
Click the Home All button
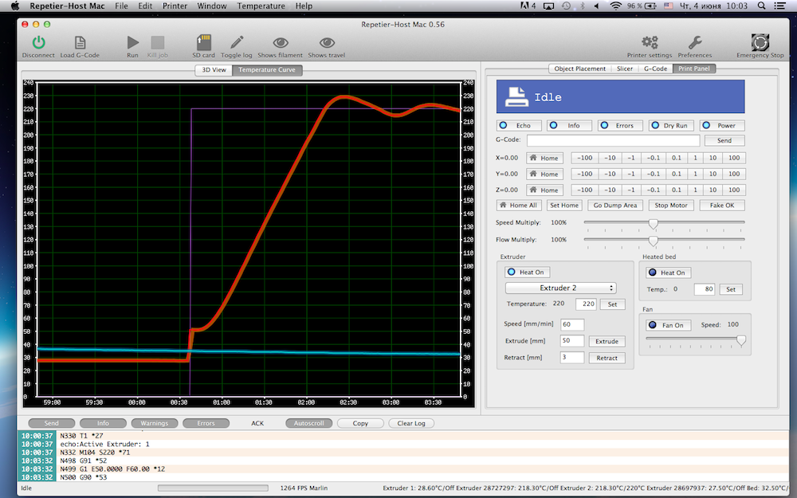520,206
